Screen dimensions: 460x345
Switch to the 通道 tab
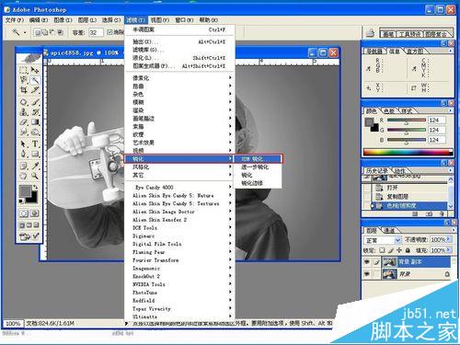(389, 230)
